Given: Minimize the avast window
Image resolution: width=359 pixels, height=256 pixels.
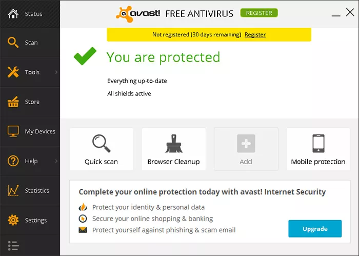Looking at the screenshot, I should pyautogui.click(x=336, y=15).
